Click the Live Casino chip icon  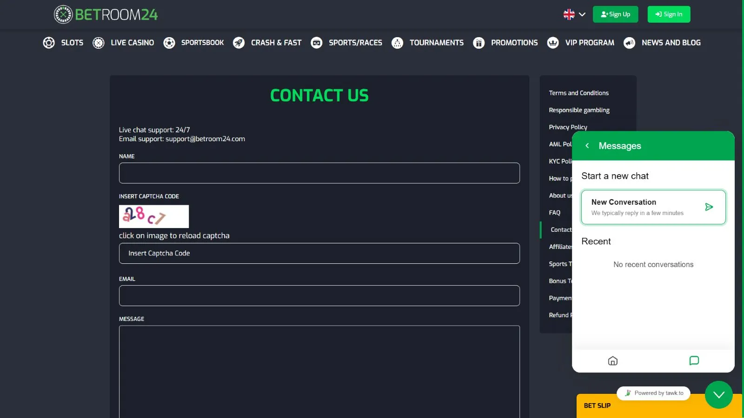[99, 43]
